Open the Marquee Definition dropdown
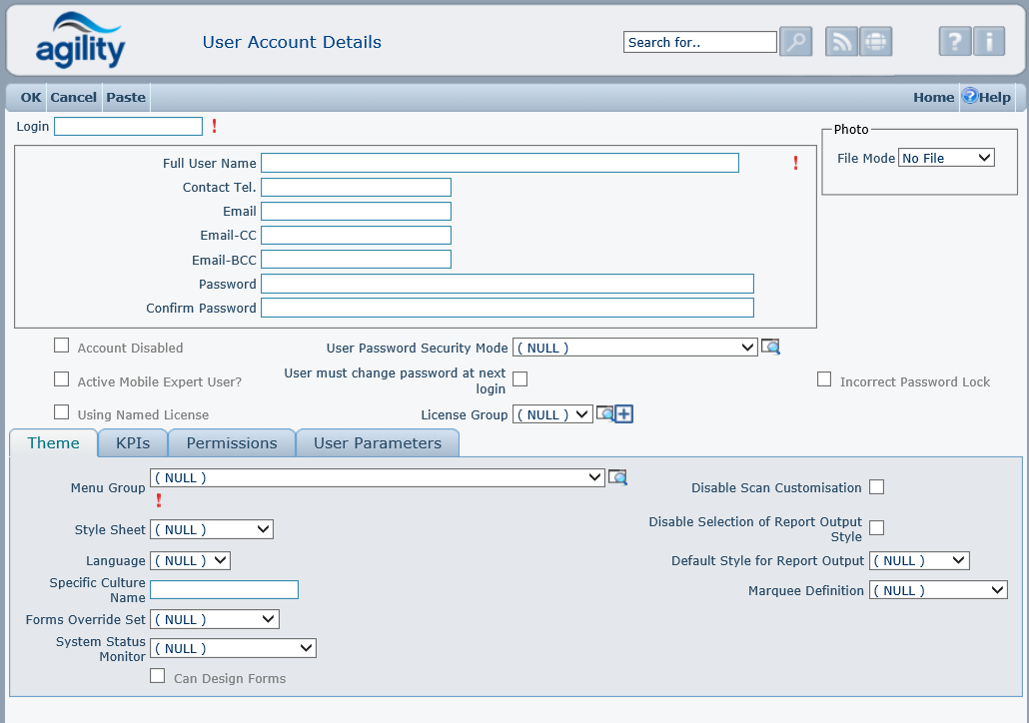This screenshot has width=1029, height=723. tap(938, 590)
